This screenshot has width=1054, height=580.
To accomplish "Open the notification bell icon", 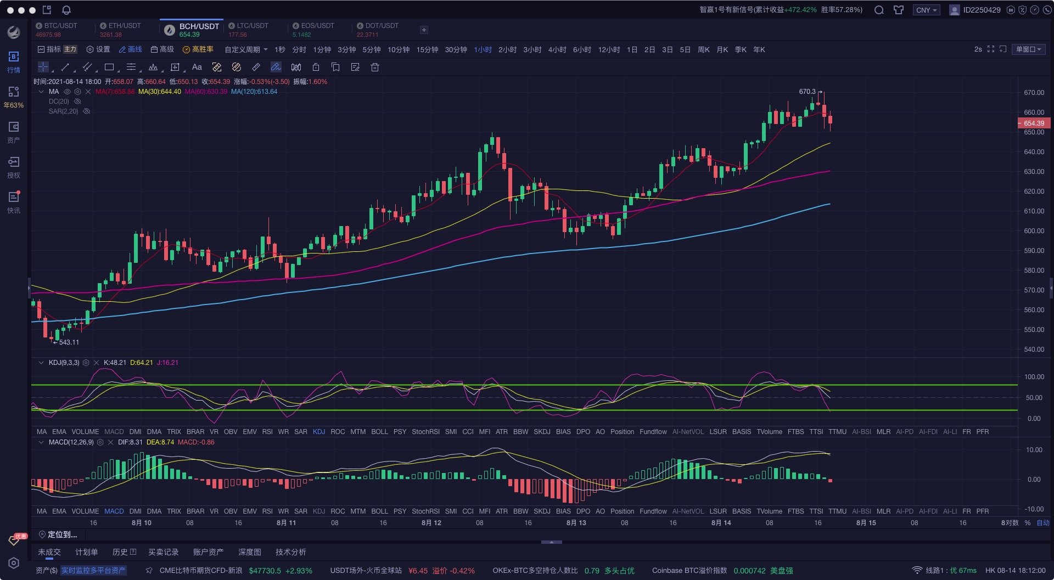I will coord(66,10).
